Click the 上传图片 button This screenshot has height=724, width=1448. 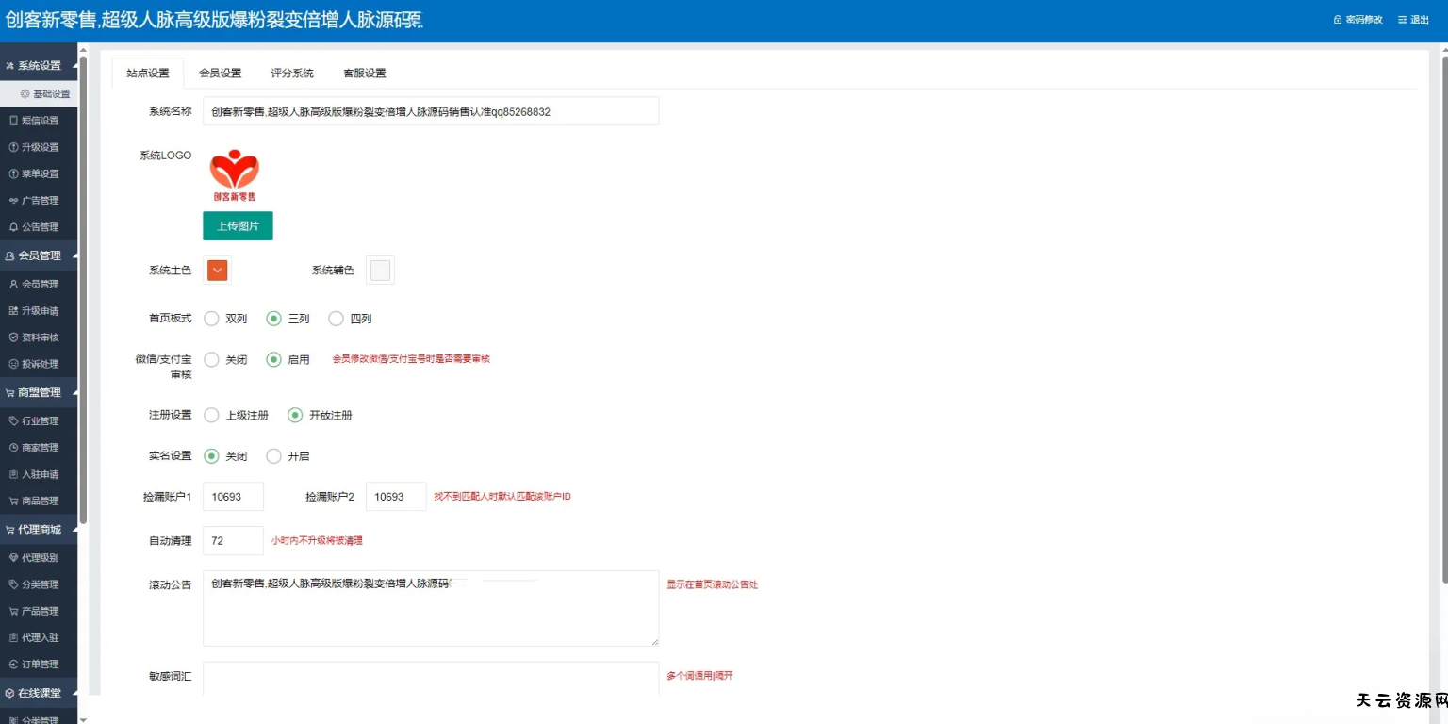(x=238, y=226)
